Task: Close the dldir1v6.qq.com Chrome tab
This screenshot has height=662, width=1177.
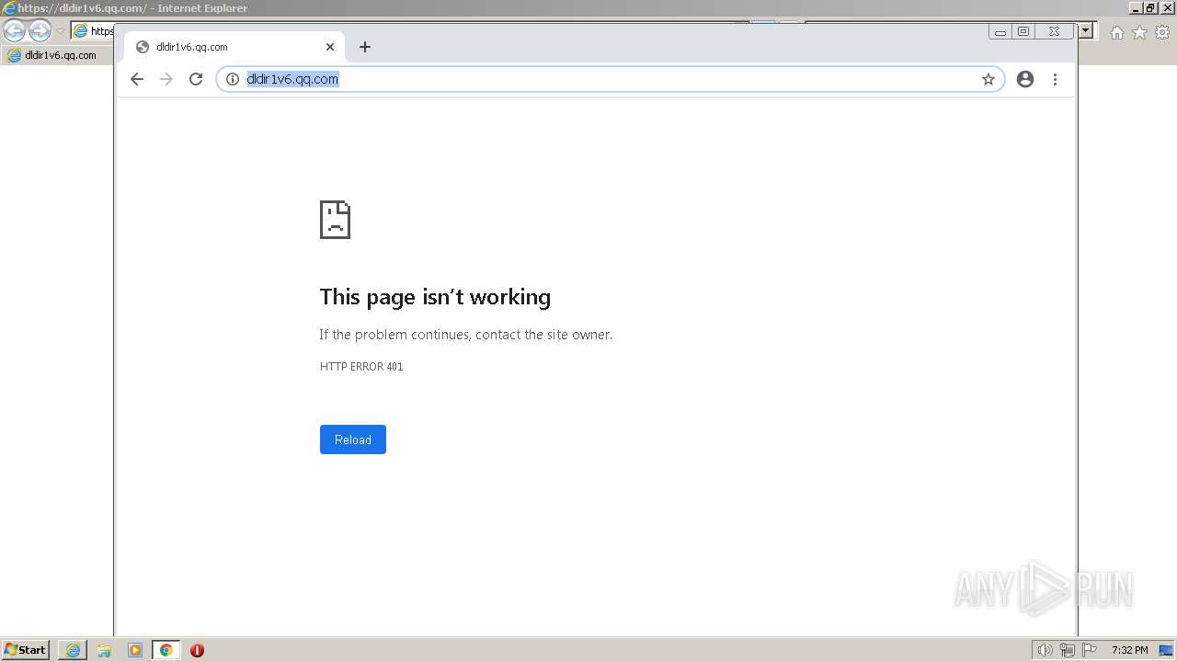Action: (x=330, y=47)
